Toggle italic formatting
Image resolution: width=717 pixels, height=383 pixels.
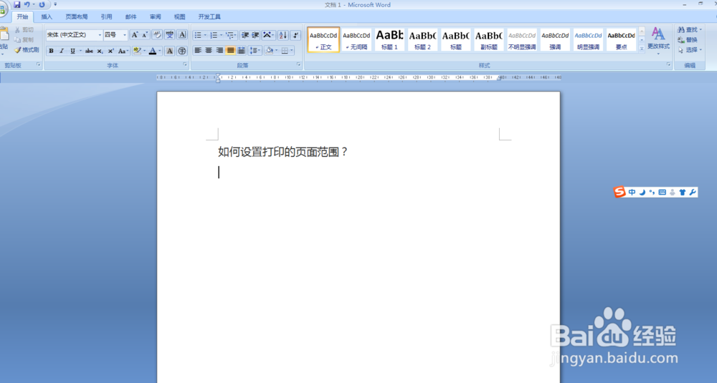point(61,51)
